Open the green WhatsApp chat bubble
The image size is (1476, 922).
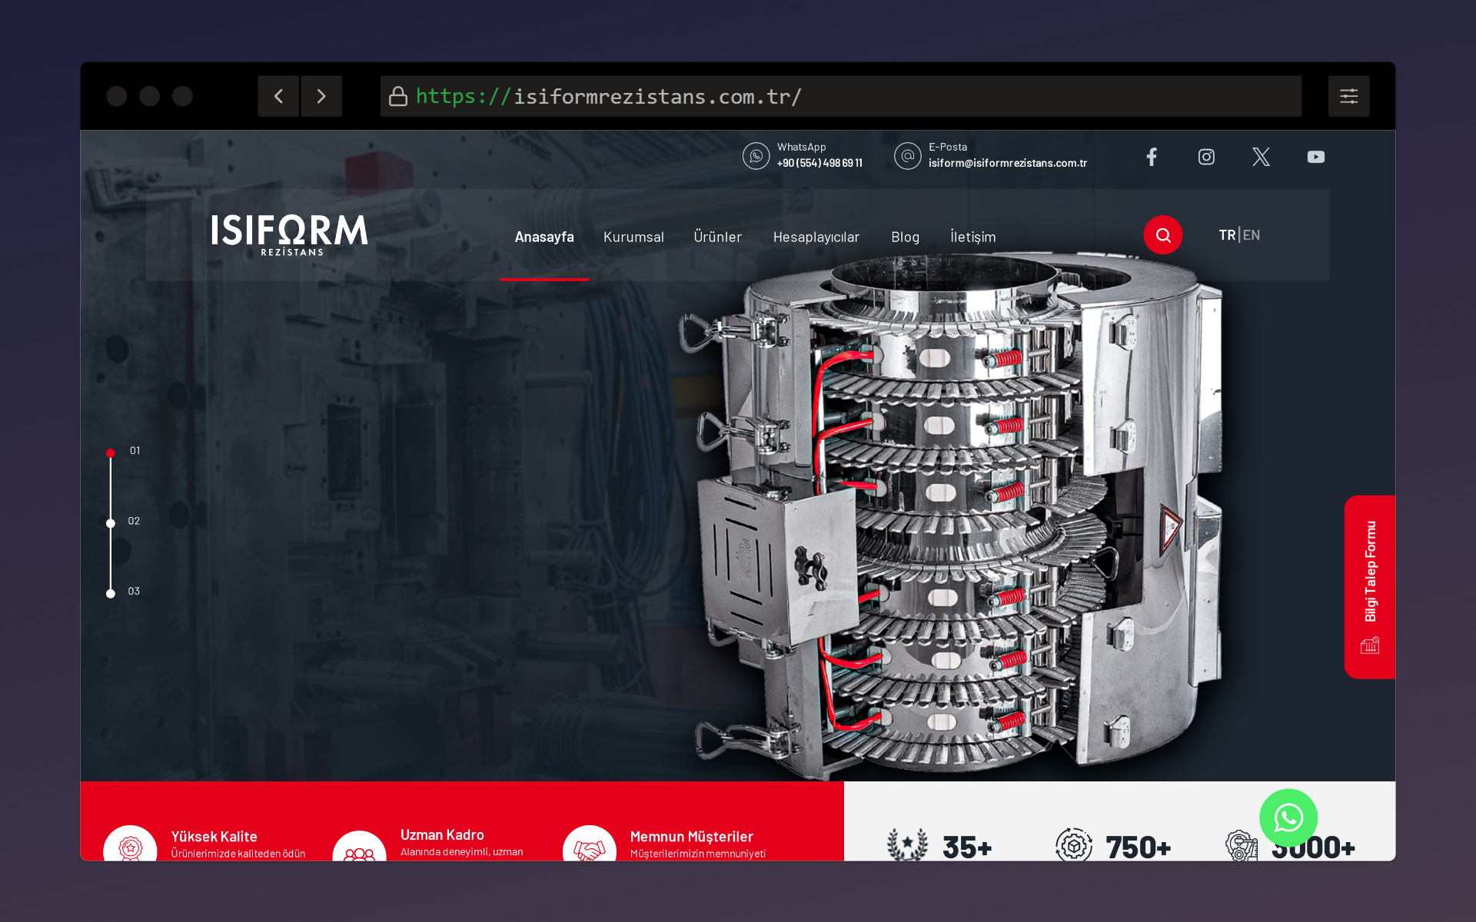(1288, 818)
